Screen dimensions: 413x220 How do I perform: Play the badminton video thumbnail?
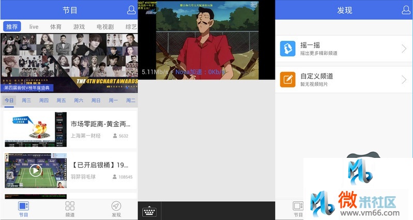pyautogui.click(x=36, y=170)
